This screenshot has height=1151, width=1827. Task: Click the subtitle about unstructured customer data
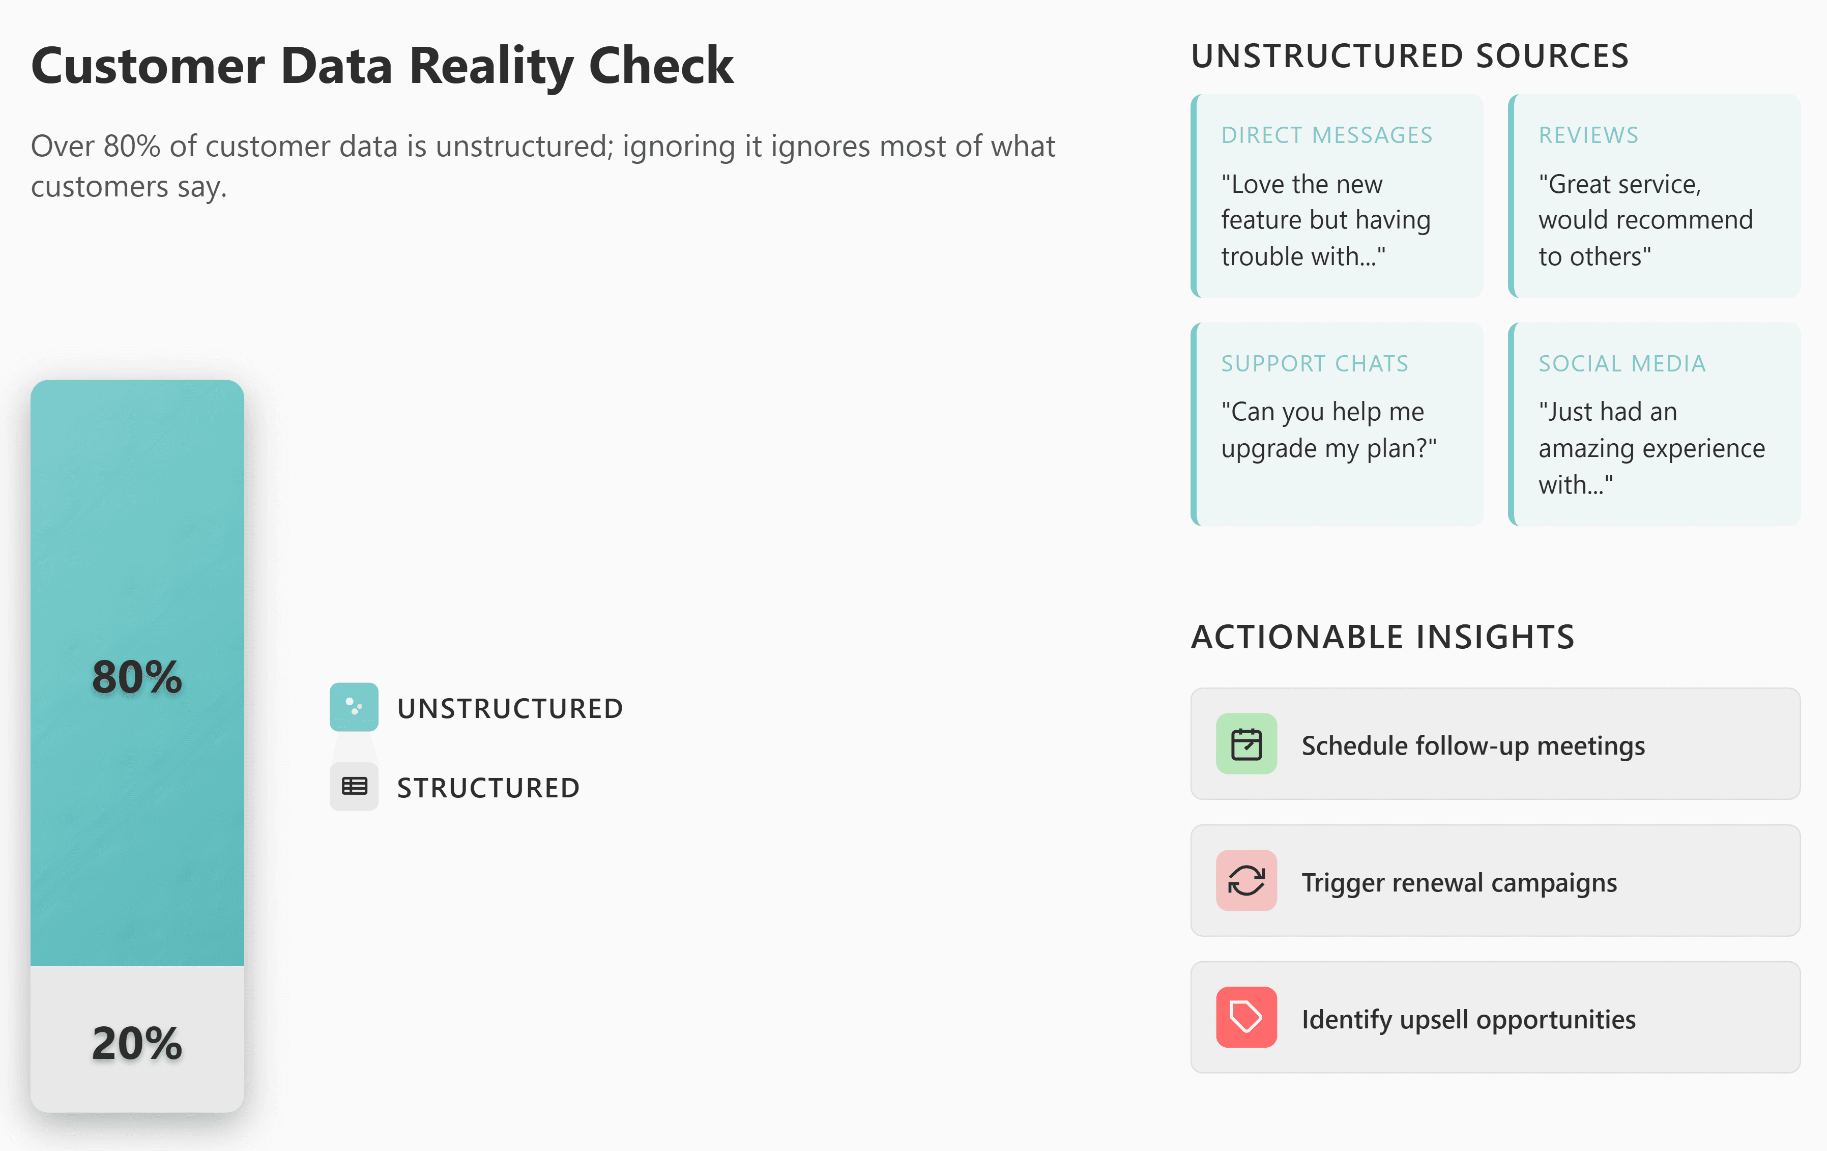click(x=542, y=165)
